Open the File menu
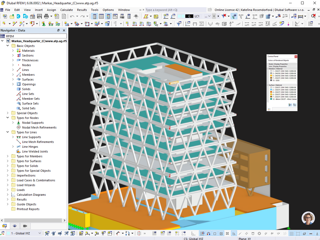Viewport: 320px width, 240px height. (x=8, y=10)
